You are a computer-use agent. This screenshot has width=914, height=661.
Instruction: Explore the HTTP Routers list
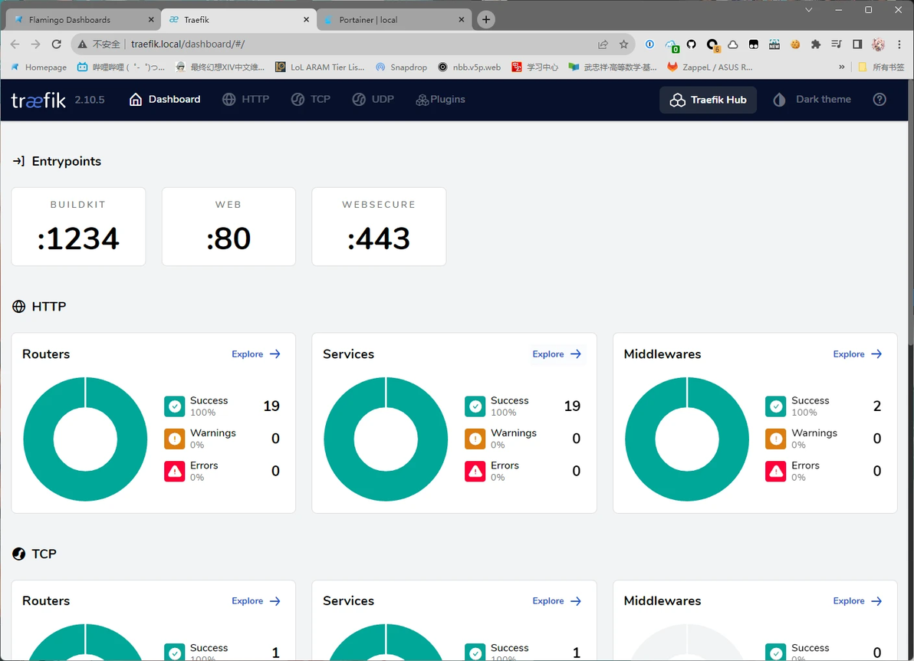click(x=256, y=354)
